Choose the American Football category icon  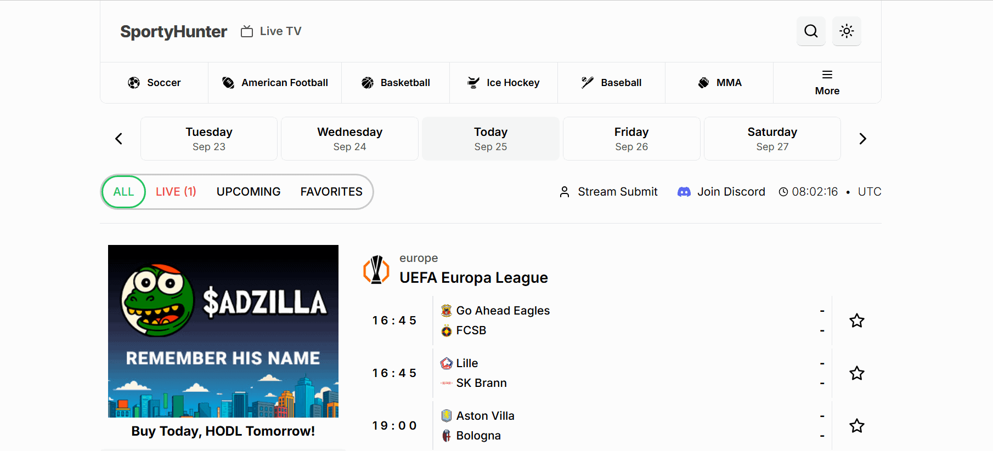pyautogui.click(x=228, y=83)
